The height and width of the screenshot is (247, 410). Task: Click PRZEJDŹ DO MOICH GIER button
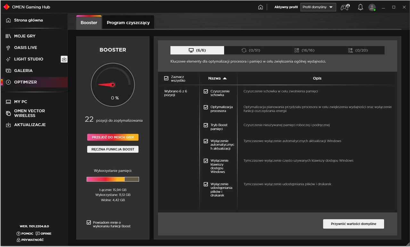tap(113, 137)
